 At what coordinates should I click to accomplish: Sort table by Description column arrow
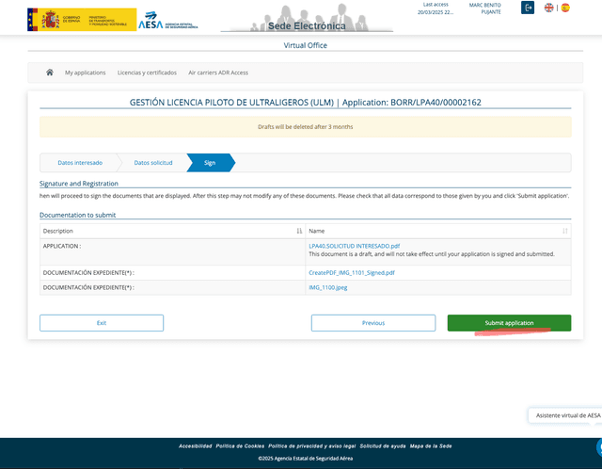(x=299, y=231)
